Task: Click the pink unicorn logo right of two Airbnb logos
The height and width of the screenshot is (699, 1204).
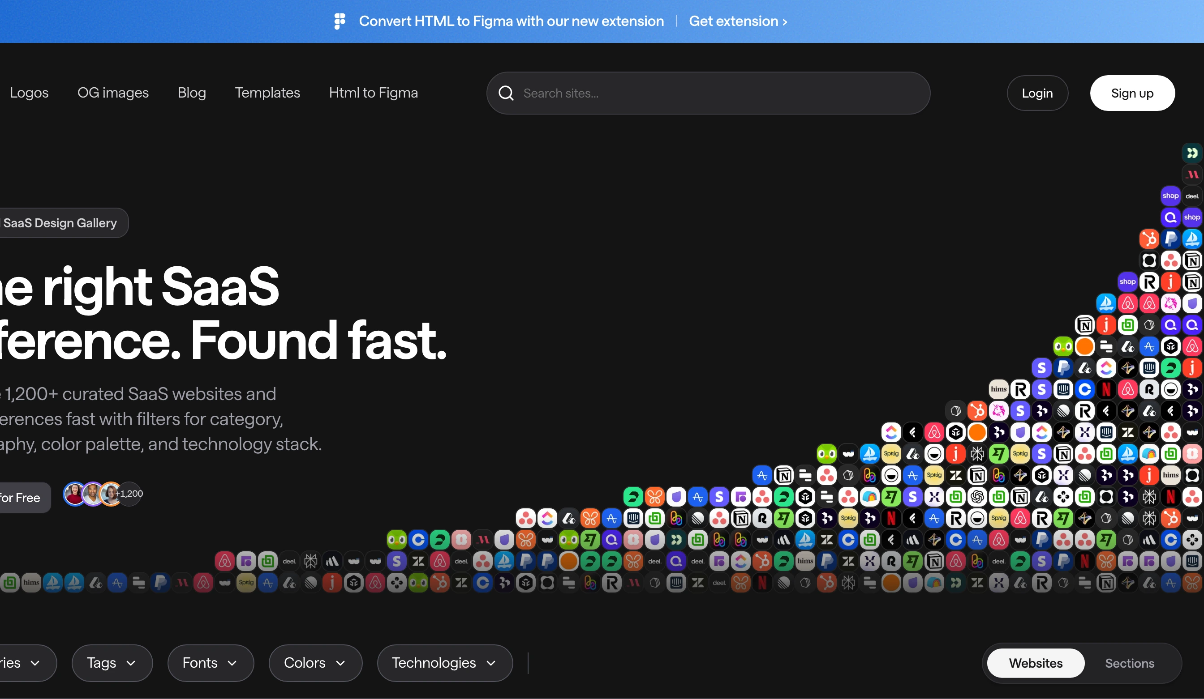Action: point(1170,303)
